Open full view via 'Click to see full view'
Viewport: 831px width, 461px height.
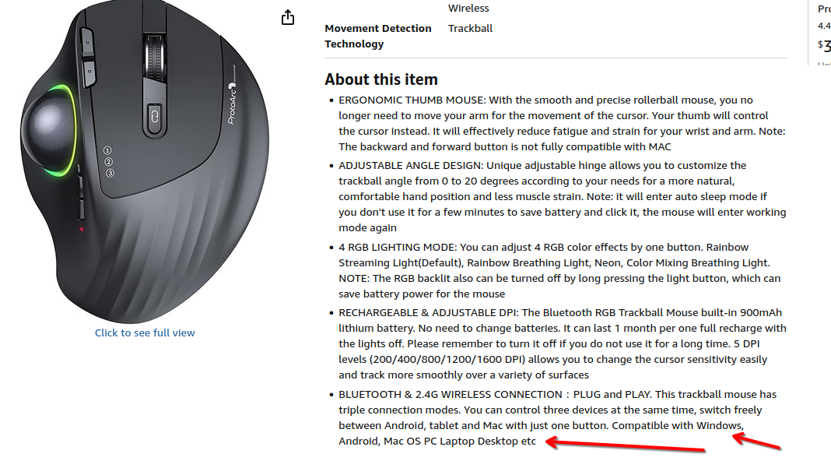145,332
